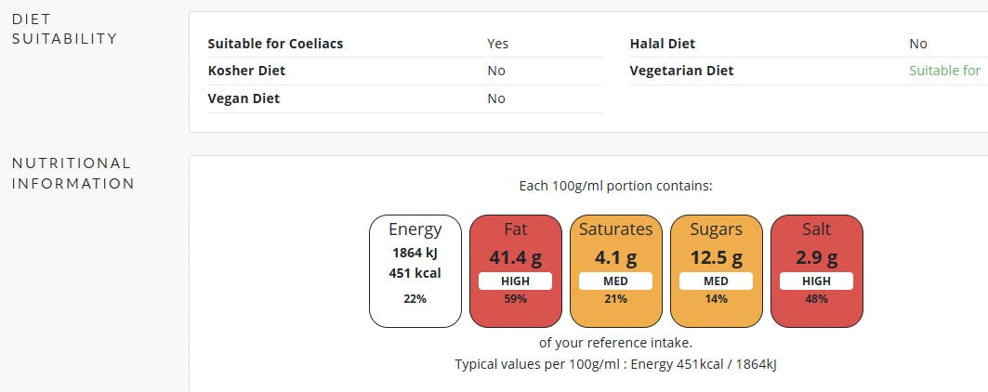Click the Nutritional Information section heading
The width and height of the screenshot is (988, 392).
pyautogui.click(x=72, y=173)
